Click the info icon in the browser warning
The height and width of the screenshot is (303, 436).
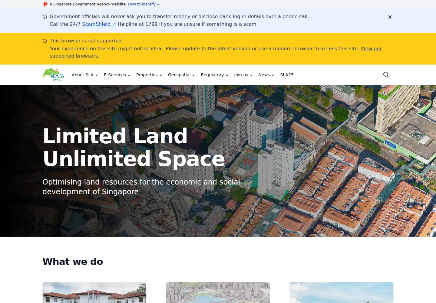(45, 41)
